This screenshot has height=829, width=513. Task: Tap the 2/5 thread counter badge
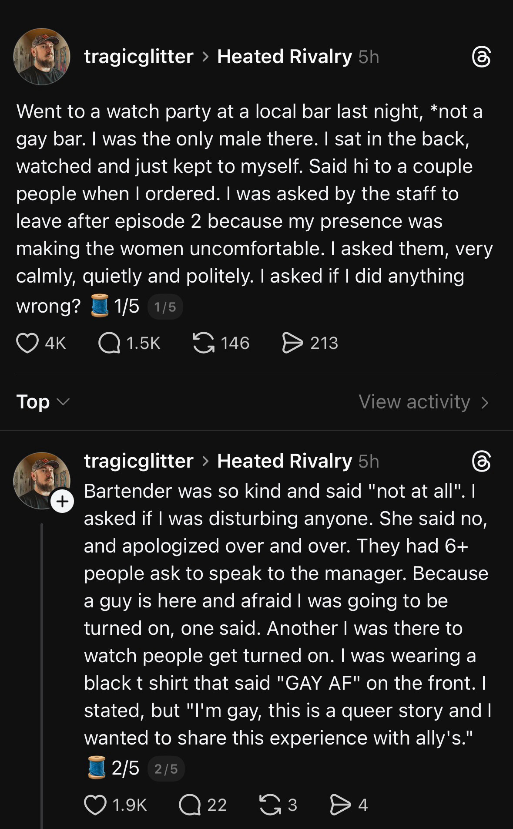tap(166, 769)
